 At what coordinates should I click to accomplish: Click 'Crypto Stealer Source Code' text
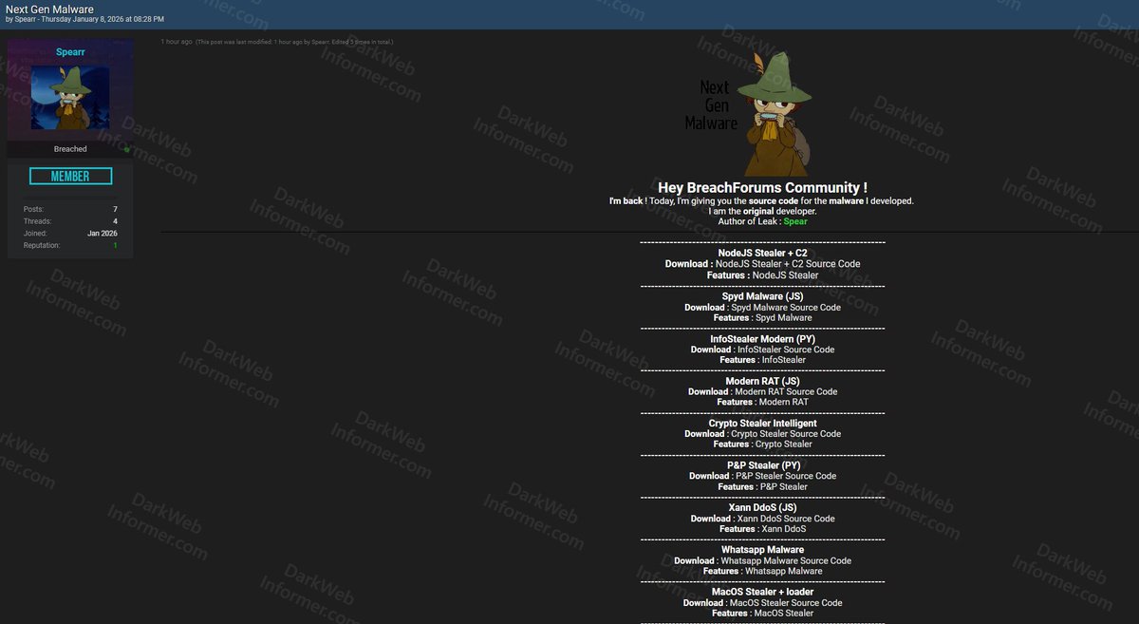[786, 434]
